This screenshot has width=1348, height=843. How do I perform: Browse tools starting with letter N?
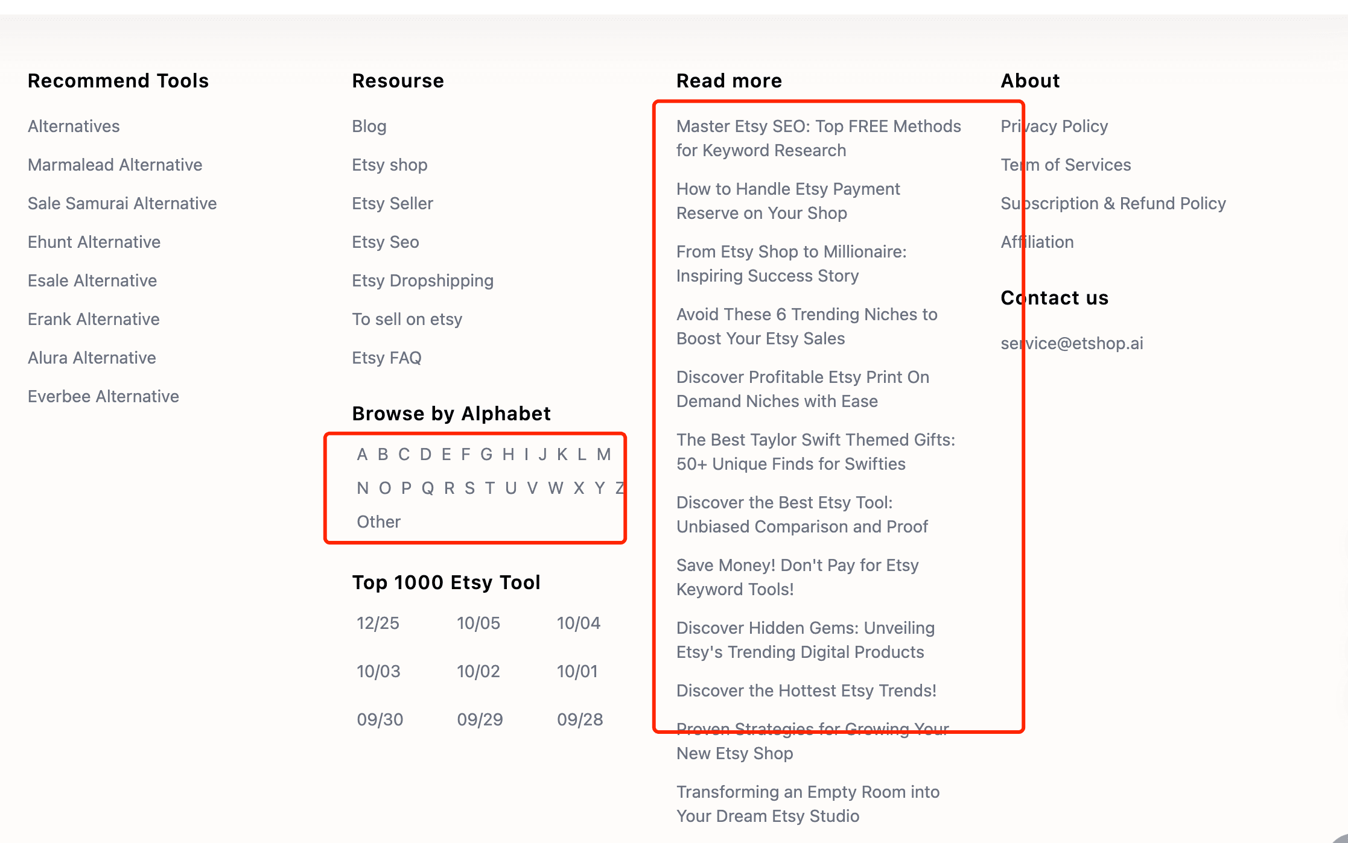pyautogui.click(x=363, y=488)
